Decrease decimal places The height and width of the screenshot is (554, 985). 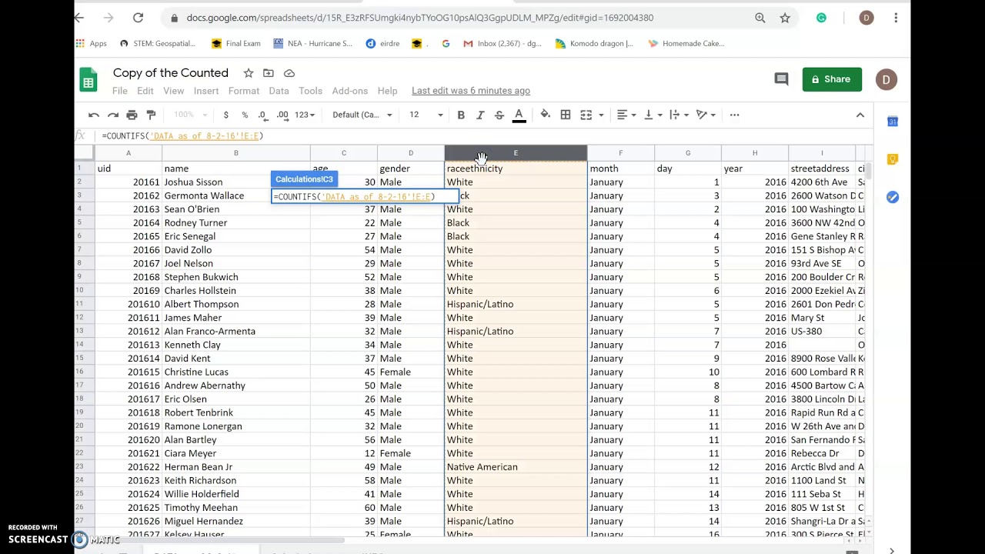click(x=263, y=115)
